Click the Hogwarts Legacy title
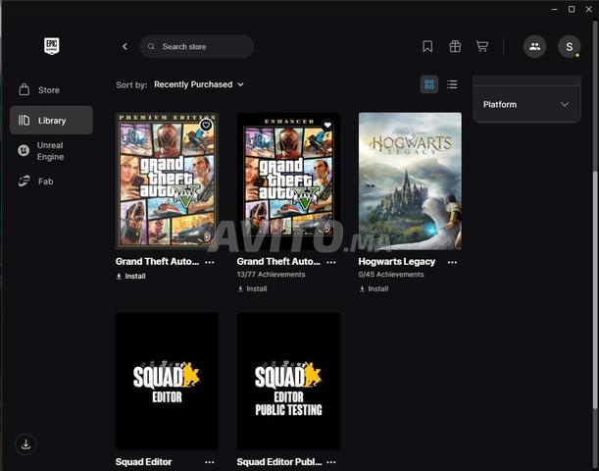This screenshot has height=471, width=599. coord(396,262)
